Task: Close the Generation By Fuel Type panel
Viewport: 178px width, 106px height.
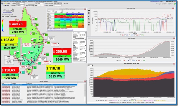Action: [174, 64]
